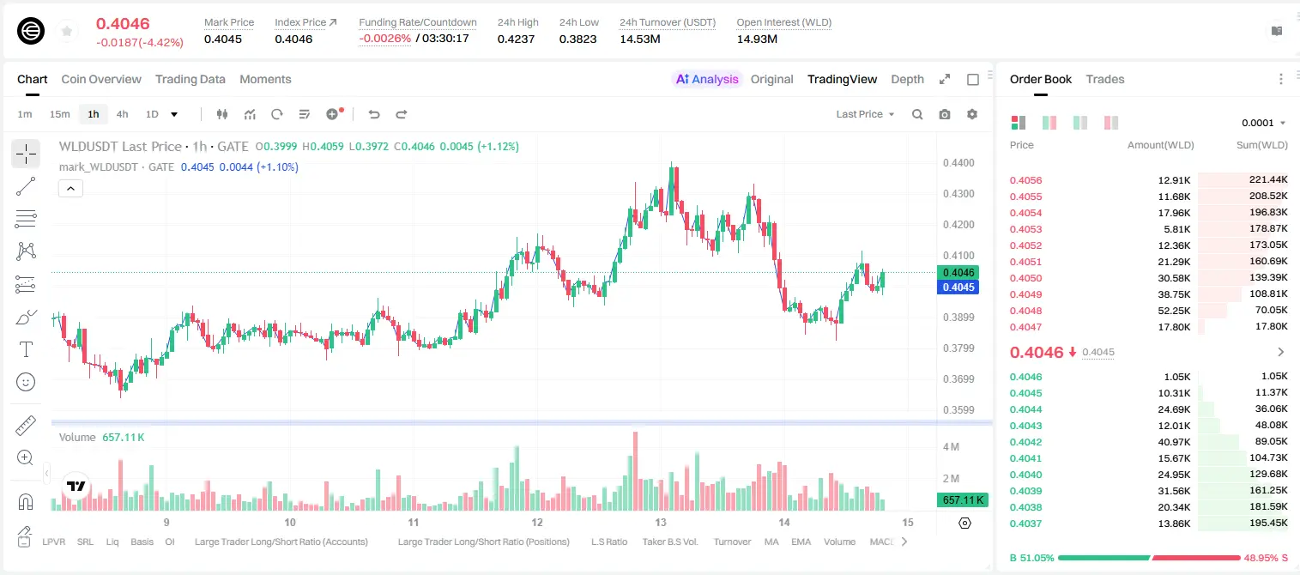Viewport: 1300px width, 575px height.
Task: Collapse the indicator legend chevron
Action: point(70,188)
